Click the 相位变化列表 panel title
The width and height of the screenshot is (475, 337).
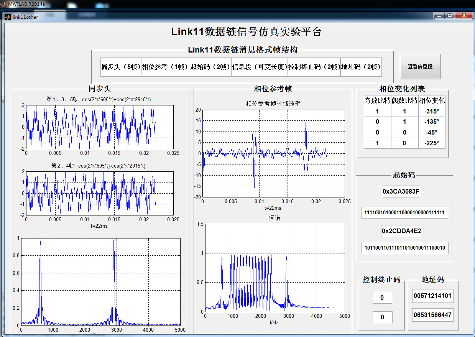click(x=402, y=89)
